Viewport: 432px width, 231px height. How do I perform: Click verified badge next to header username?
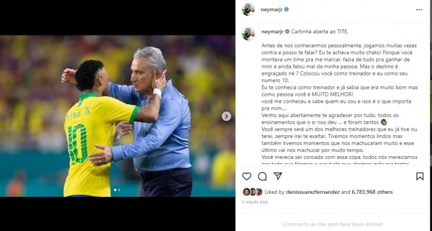tap(287, 9)
